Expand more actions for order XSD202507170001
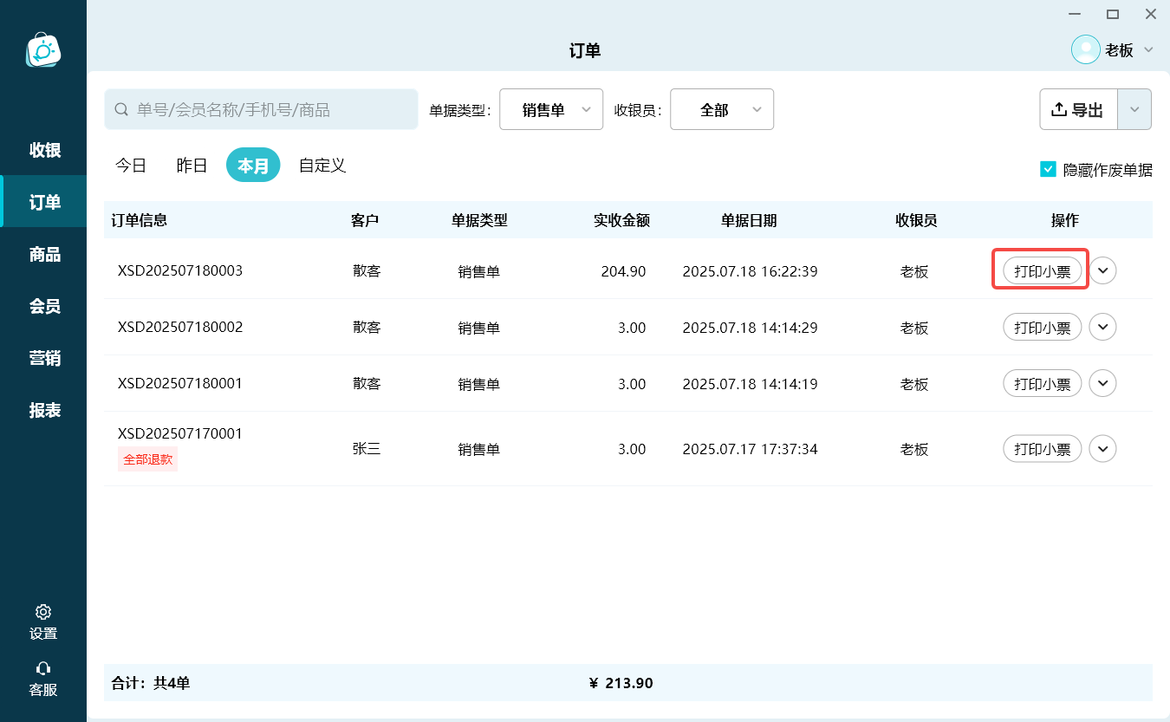This screenshot has height=722, width=1170. click(x=1102, y=449)
